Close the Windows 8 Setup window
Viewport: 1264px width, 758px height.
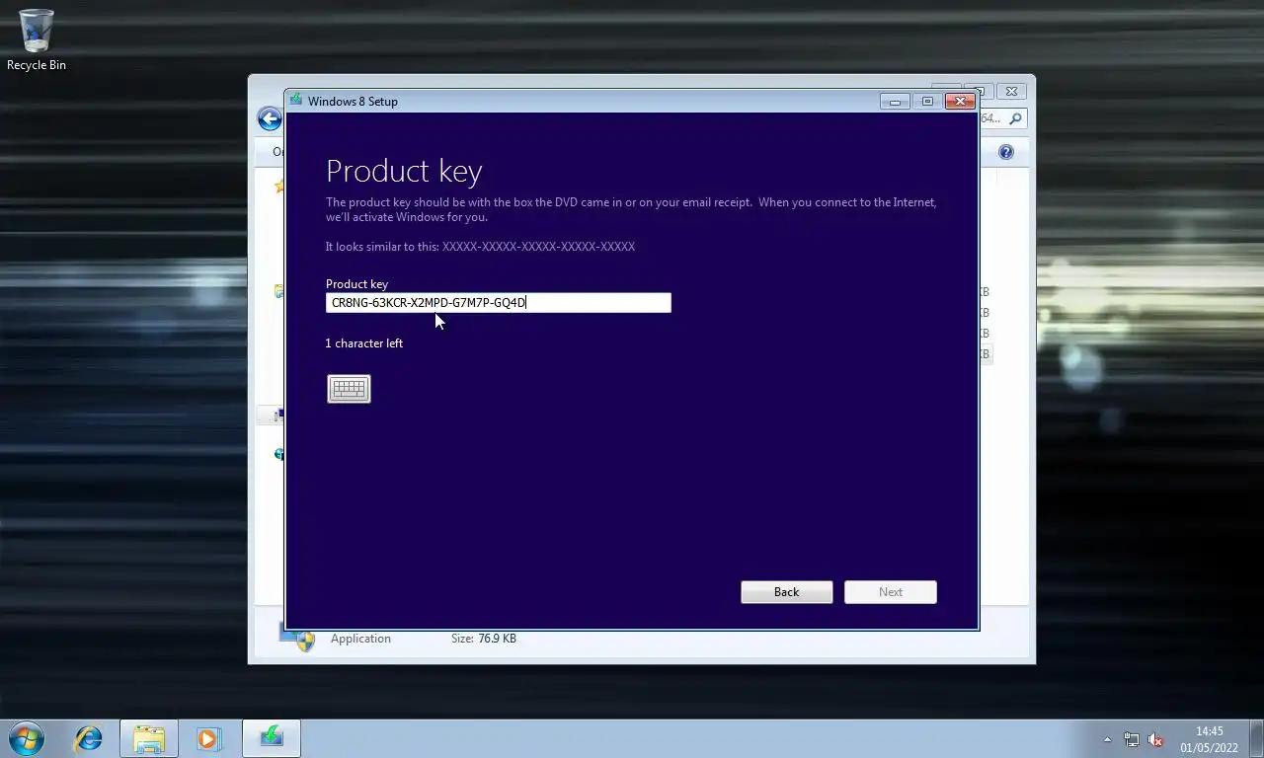[x=960, y=101]
